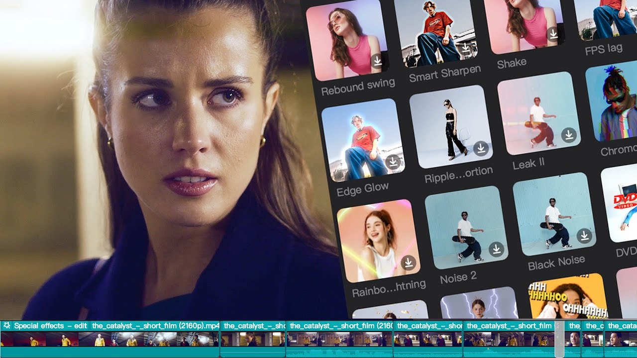637x358 pixels.
Task: Grab the timeline playhead handle
Action: pos(559,339)
